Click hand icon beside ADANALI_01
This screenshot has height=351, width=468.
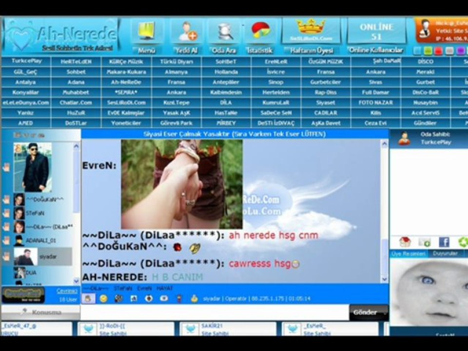point(6,240)
